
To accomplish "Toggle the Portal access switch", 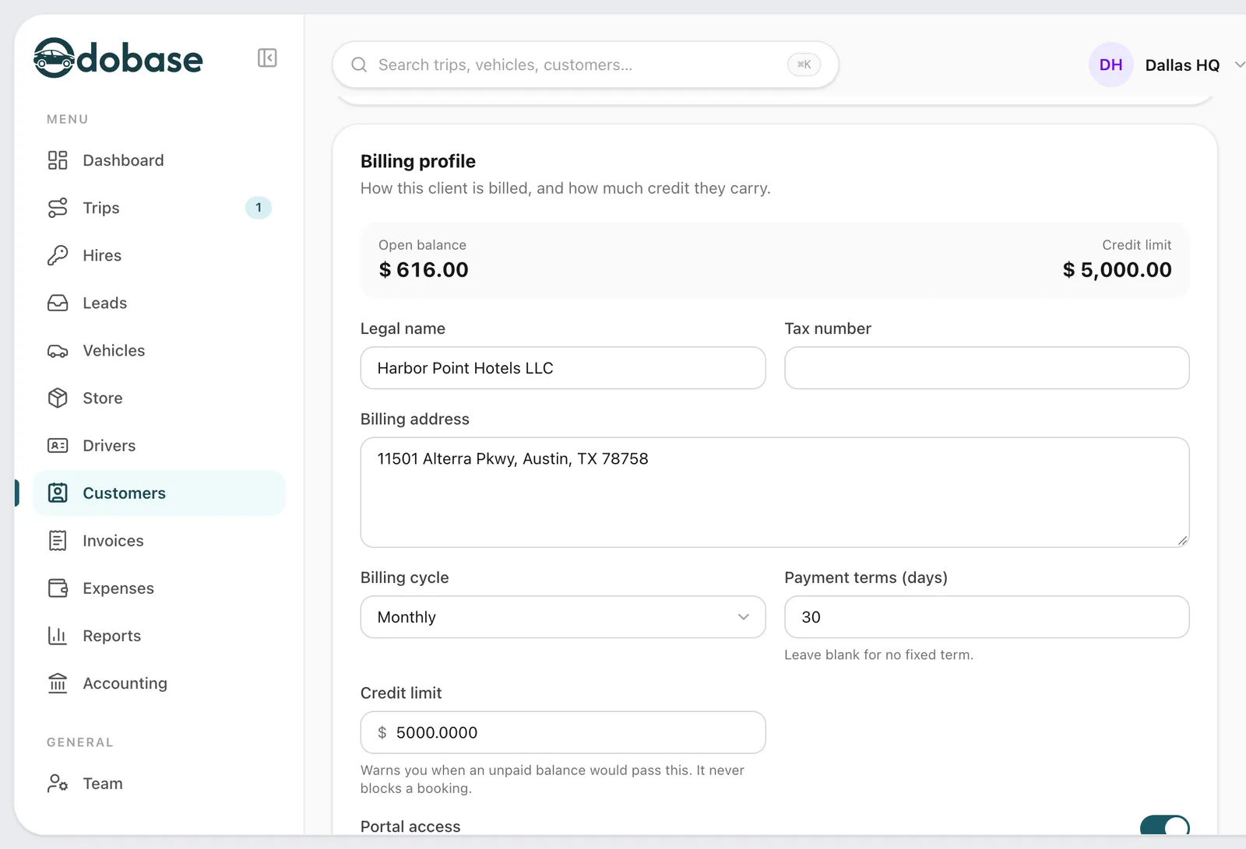I will click(1164, 826).
